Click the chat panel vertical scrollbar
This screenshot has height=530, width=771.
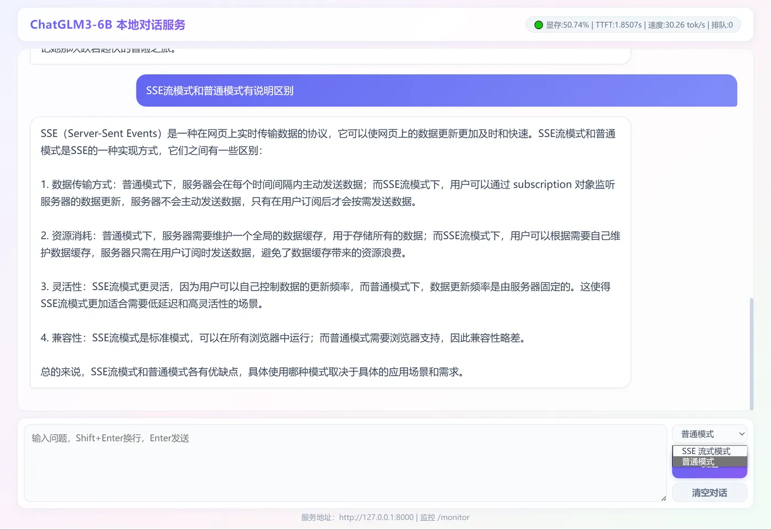[x=751, y=353]
